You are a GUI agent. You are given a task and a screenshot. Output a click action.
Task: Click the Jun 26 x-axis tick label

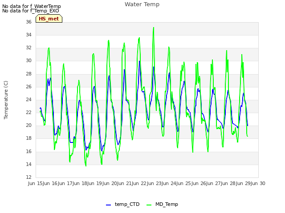pos(199,183)
